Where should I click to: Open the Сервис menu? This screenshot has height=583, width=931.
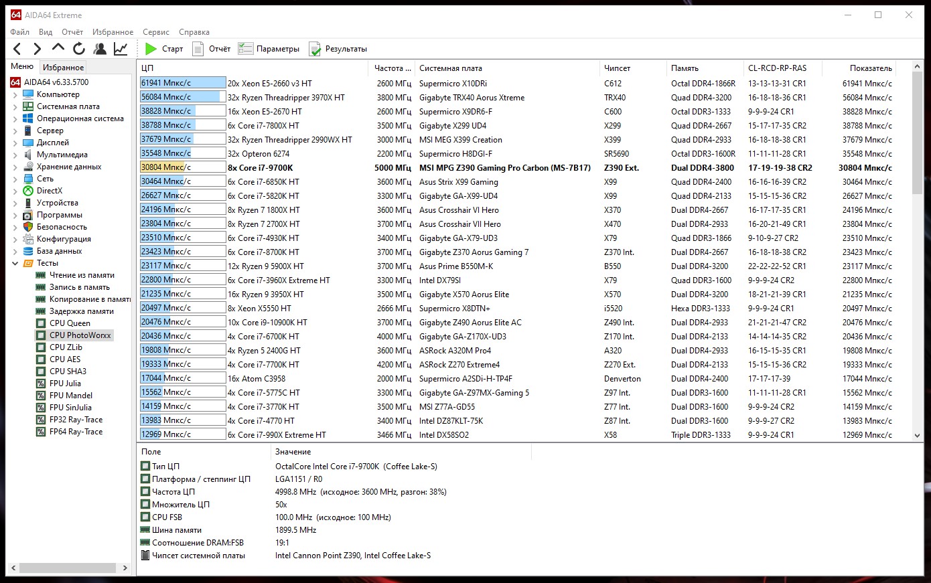(x=156, y=32)
